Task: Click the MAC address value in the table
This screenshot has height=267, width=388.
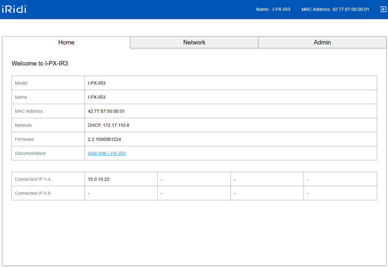Action: pyautogui.click(x=106, y=111)
